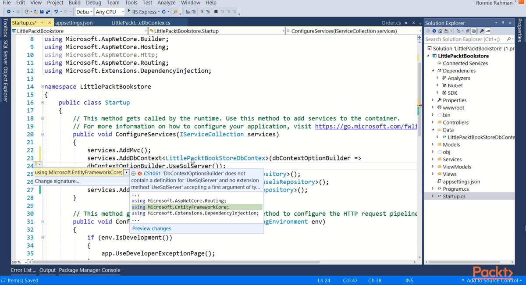The height and width of the screenshot is (285, 526).
Task: Collapse the error description chevron in popup
Action: (x=134, y=174)
